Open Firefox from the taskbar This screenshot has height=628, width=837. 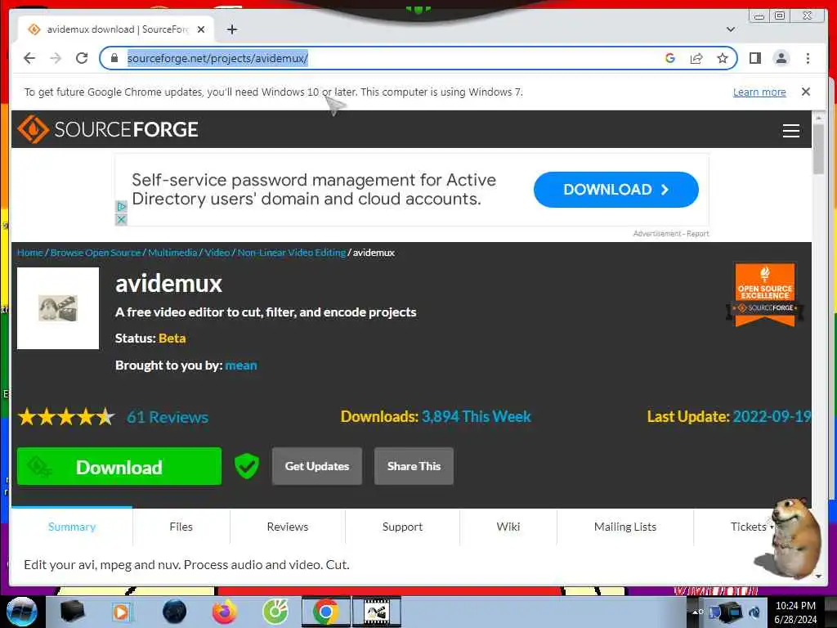click(225, 612)
